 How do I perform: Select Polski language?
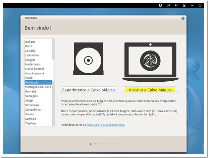point(38,78)
